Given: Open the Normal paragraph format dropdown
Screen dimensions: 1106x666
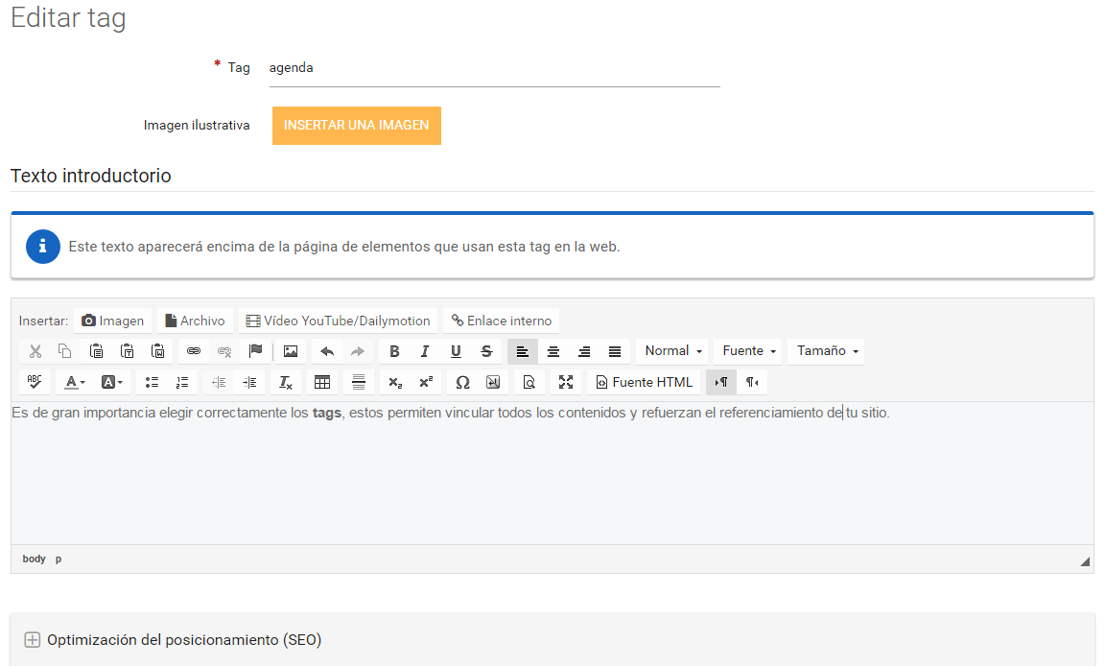Looking at the screenshot, I should click(674, 351).
